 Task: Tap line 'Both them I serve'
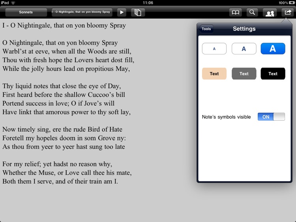click(x=60, y=181)
